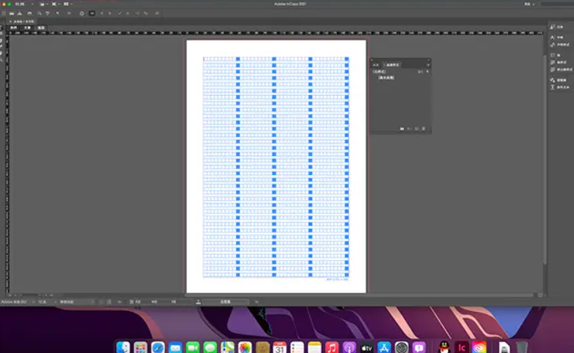Image resolution: width=574 pixels, height=353 pixels.
Task: Click the trash icon in styles panel
Action: point(424,129)
